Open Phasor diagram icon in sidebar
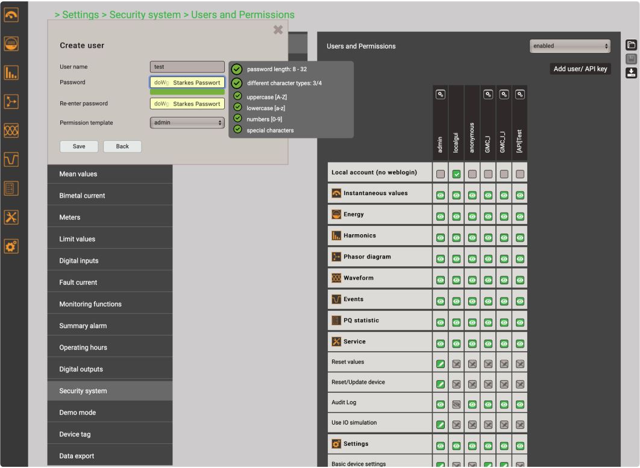The width and height of the screenshot is (640, 468). pos(11,102)
